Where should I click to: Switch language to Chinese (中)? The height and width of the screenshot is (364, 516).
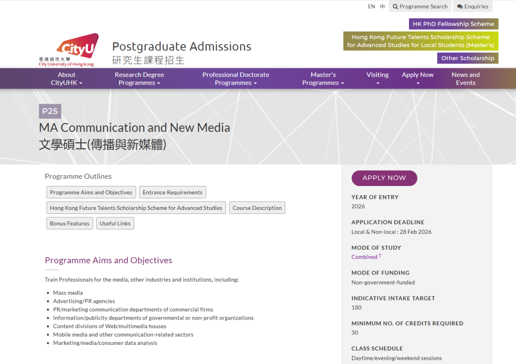pos(383,7)
